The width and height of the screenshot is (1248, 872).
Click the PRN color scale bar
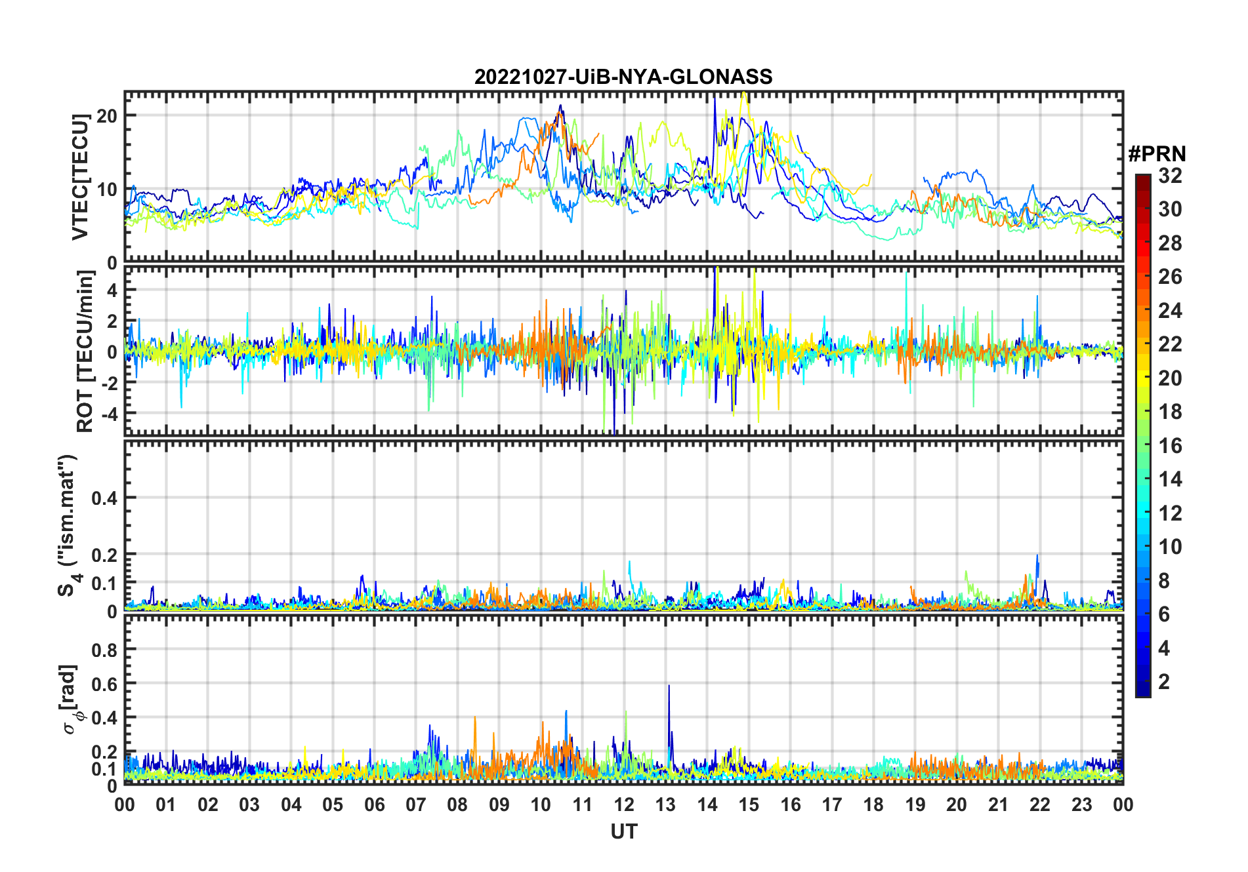coord(1143,435)
